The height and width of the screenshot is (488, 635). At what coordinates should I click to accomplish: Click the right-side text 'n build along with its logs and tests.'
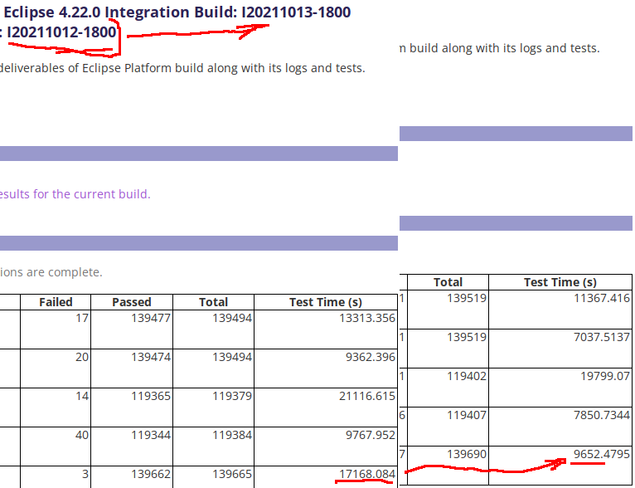pos(499,48)
